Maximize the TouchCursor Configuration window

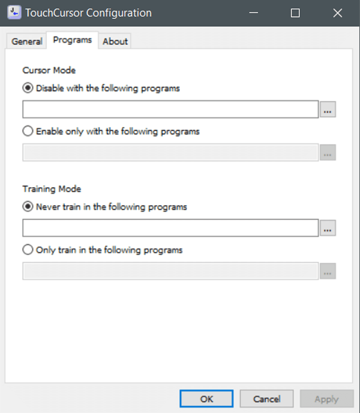(295, 13)
